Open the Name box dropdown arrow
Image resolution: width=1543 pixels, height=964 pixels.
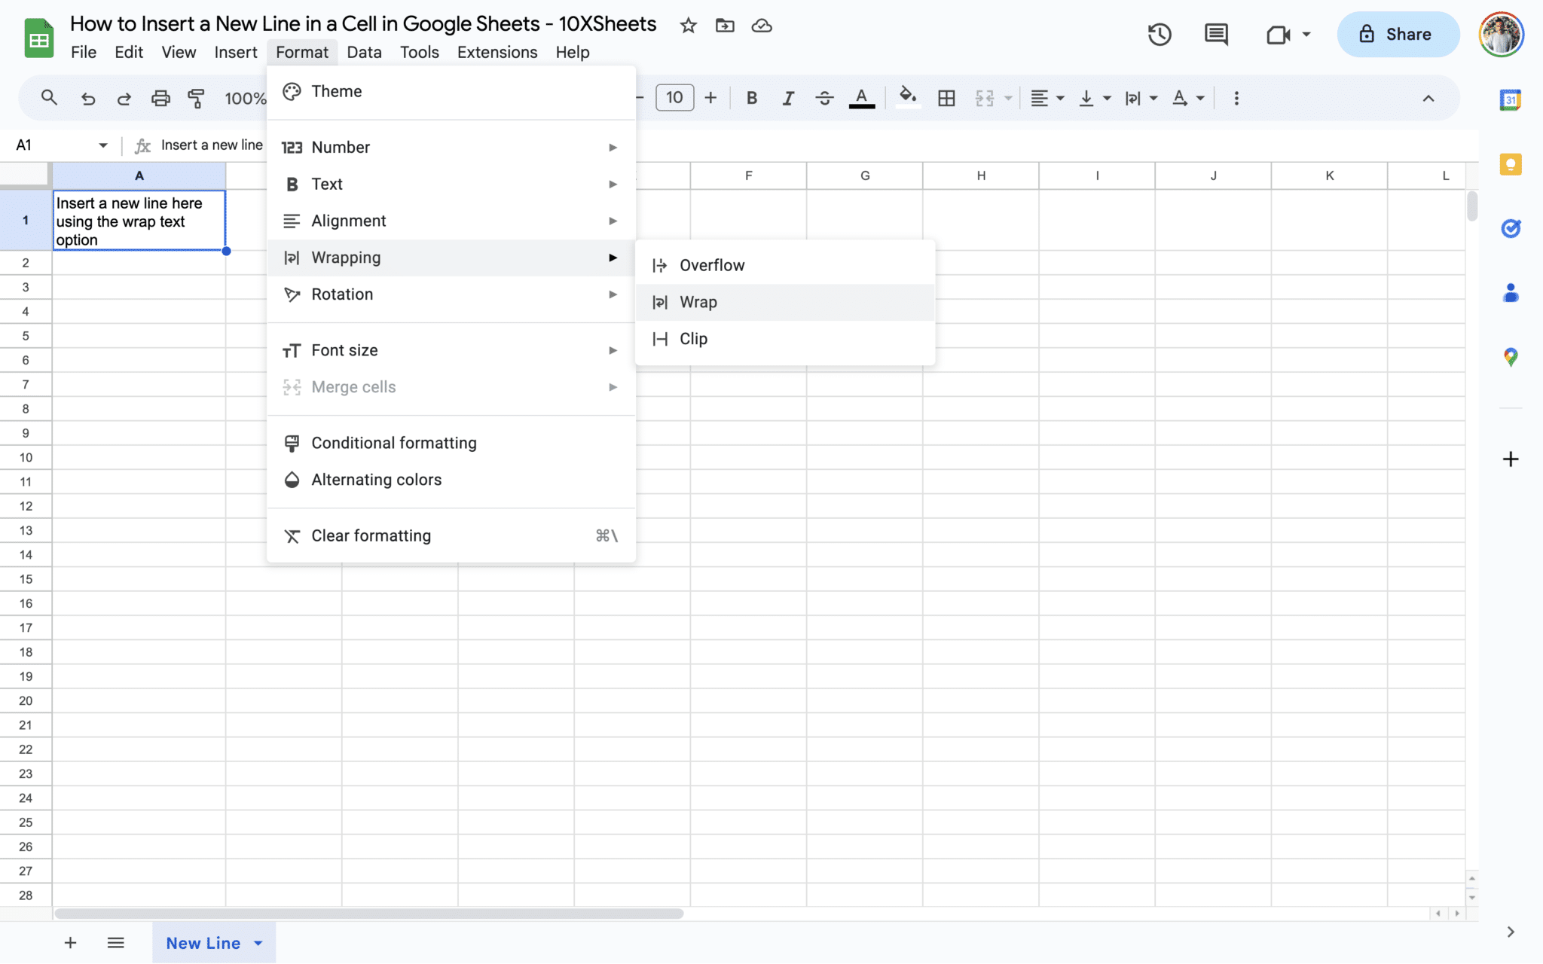click(x=103, y=145)
